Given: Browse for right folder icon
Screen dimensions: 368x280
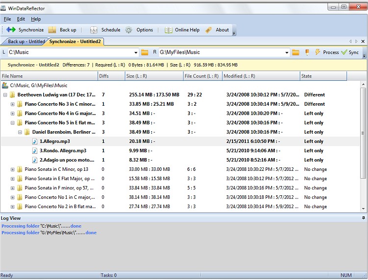Looking at the screenshot, I should point(296,52).
